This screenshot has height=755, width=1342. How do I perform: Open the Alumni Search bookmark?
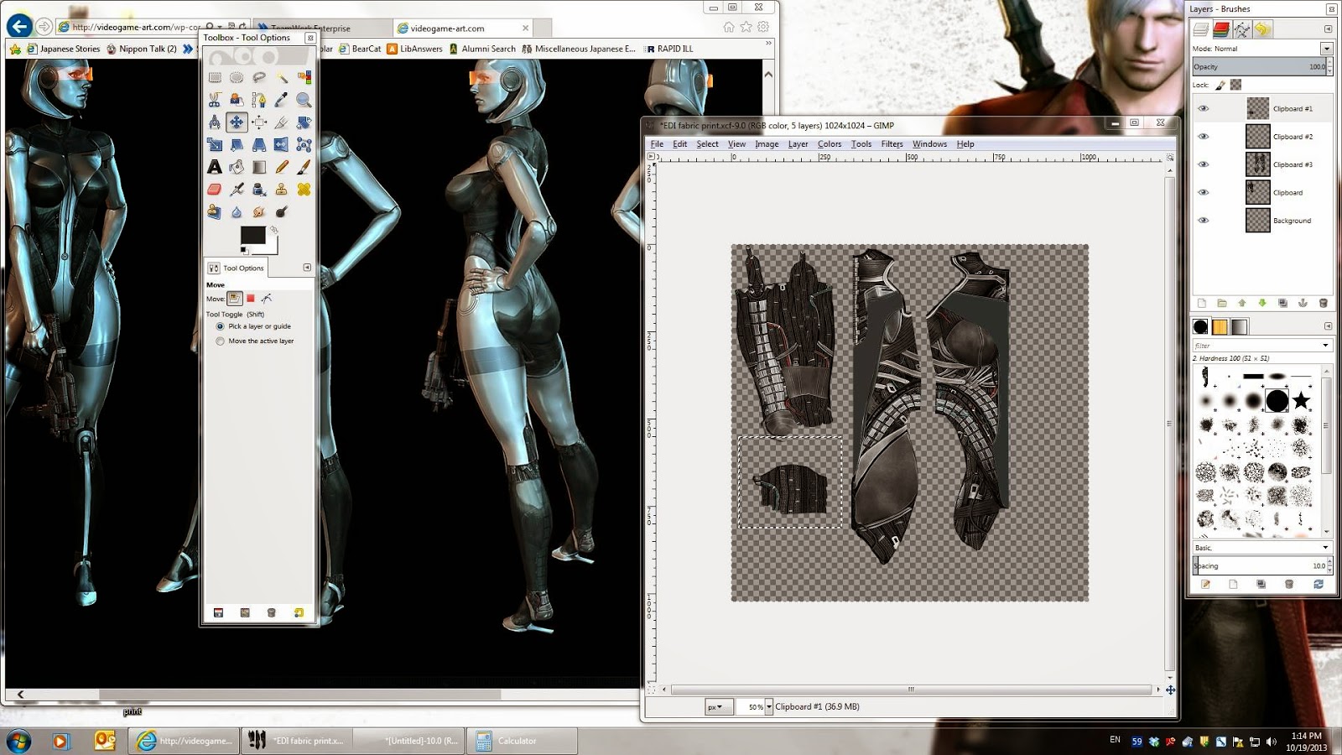[x=482, y=49]
